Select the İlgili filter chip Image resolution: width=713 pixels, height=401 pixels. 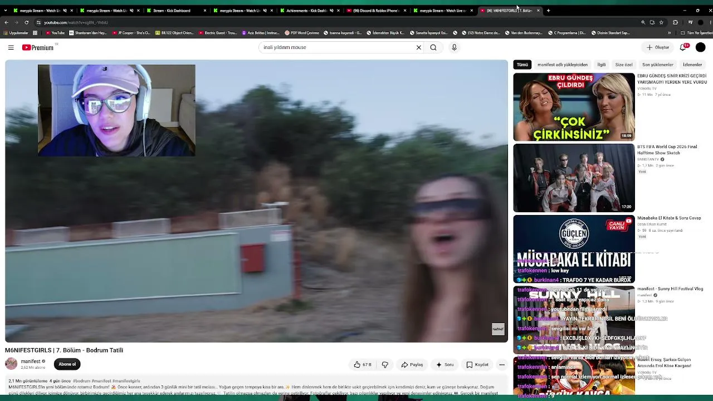coord(602,65)
